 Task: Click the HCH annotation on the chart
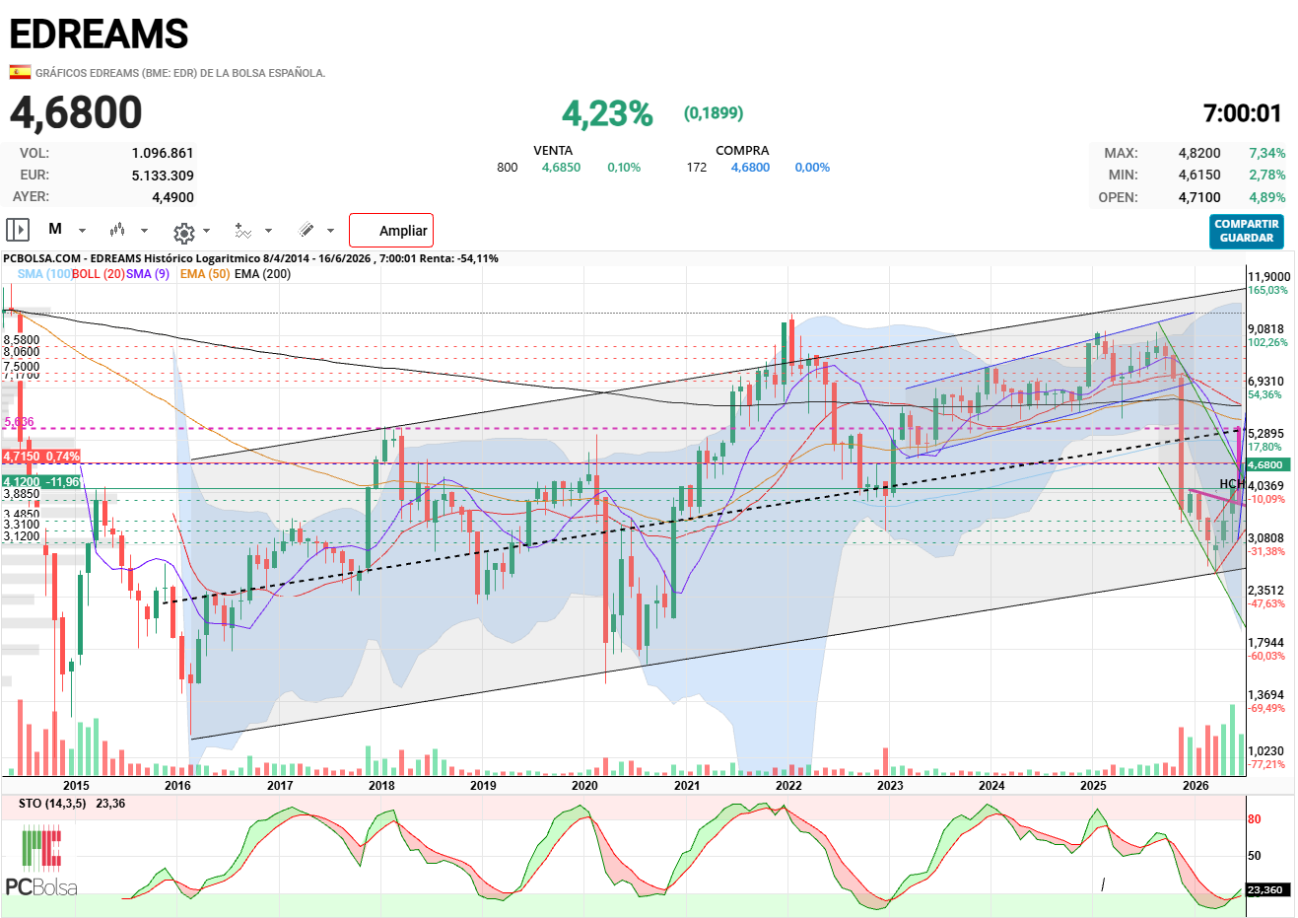(x=1232, y=484)
